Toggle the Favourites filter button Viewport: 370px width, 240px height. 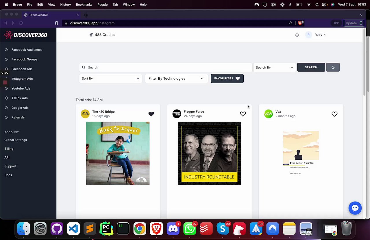pyautogui.click(x=227, y=79)
